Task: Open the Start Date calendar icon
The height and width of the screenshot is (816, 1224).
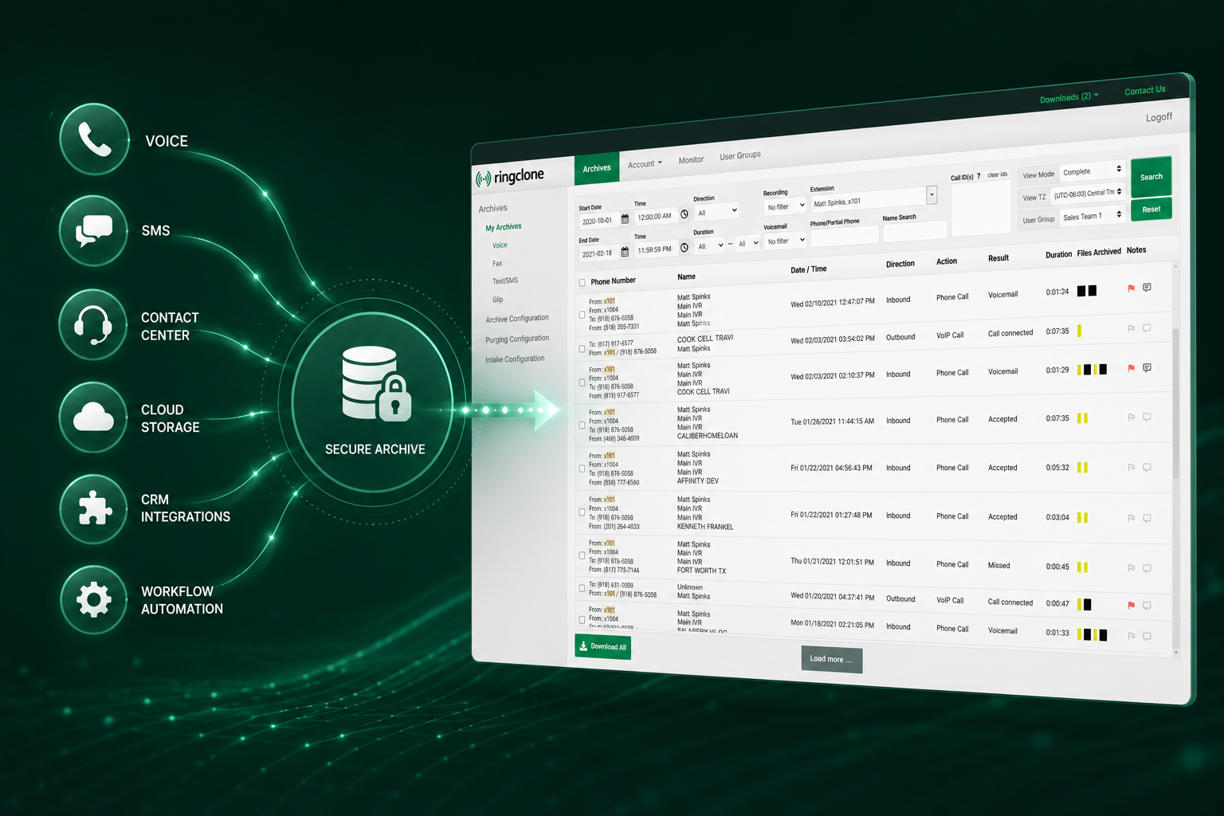Action: coord(625,218)
